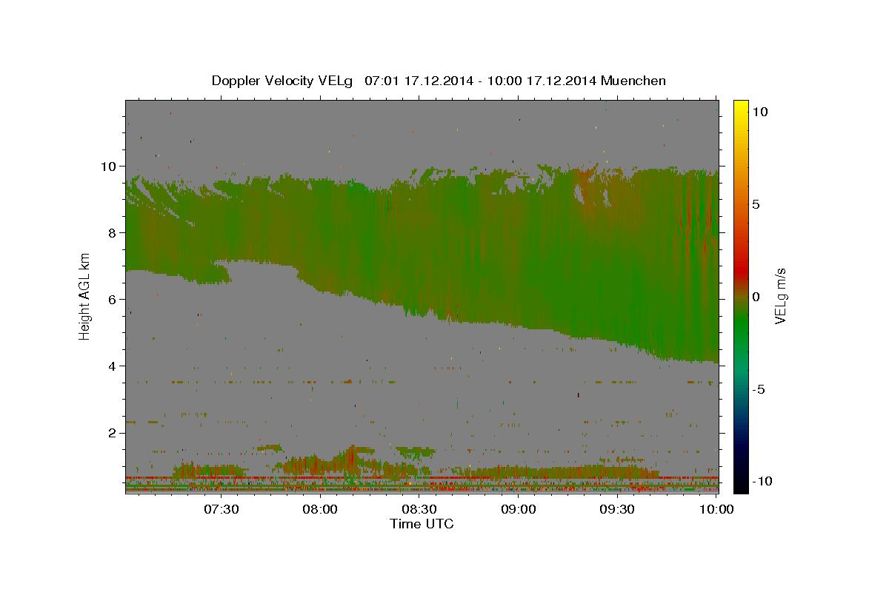The width and height of the screenshot is (889, 592).
Task: Click the 'Muenchen' location in the title
Action: (633, 81)
